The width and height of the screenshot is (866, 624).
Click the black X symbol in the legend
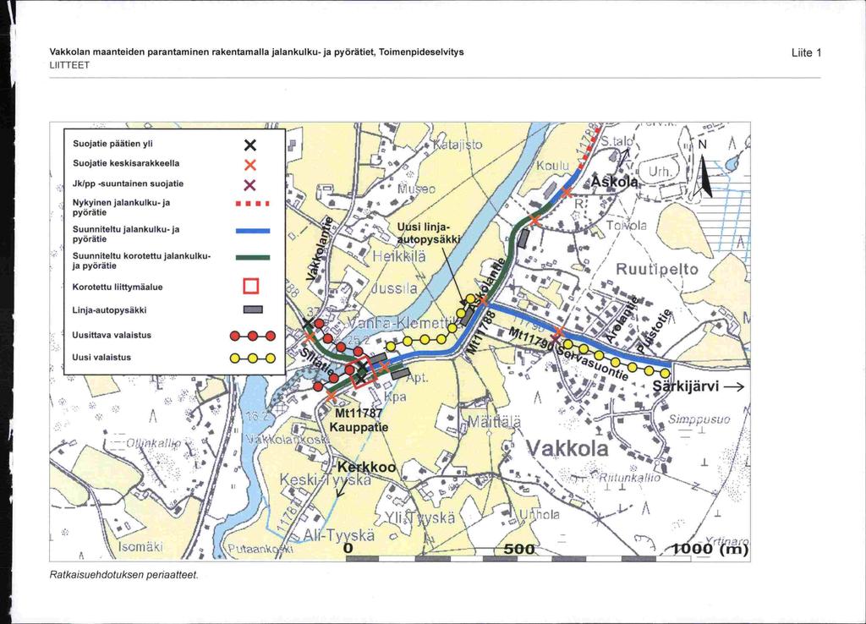pyautogui.click(x=250, y=145)
